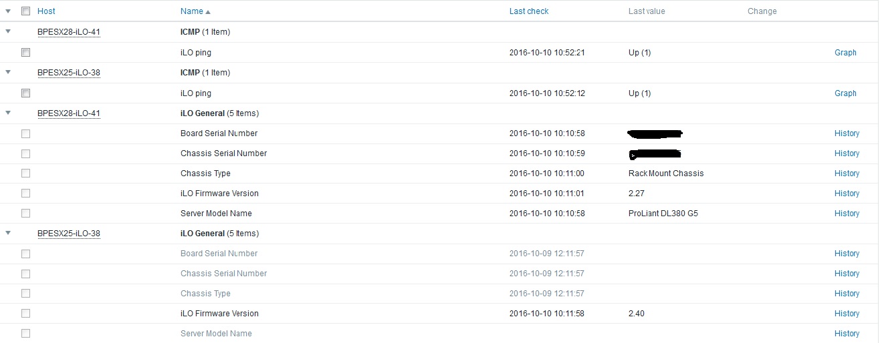Open host BPESX25-iLO-38 in iLO General
The height and width of the screenshot is (343, 880).
pos(69,234)
